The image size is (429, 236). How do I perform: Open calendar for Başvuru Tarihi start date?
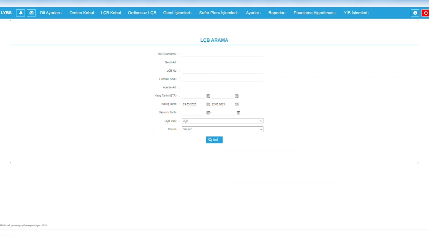coord(208,113)
